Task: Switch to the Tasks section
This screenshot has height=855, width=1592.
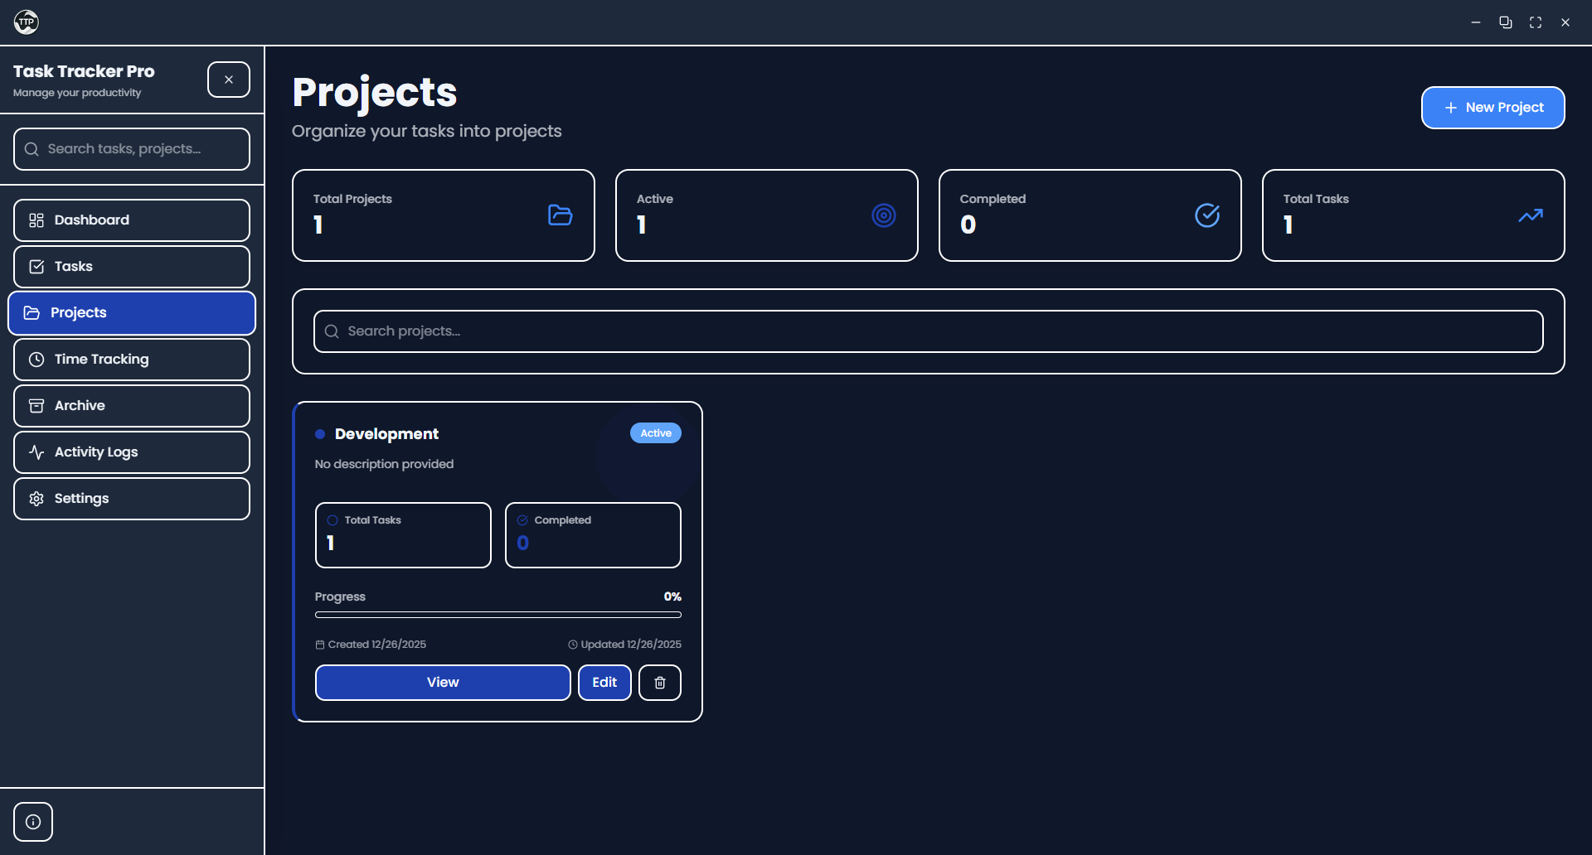Action: click(73, 266)
